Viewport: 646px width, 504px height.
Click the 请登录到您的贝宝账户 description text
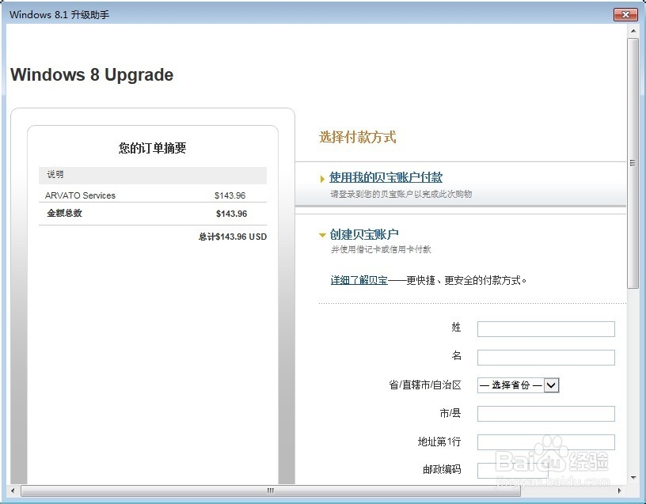pyautogui.click(x=401, y=194)
